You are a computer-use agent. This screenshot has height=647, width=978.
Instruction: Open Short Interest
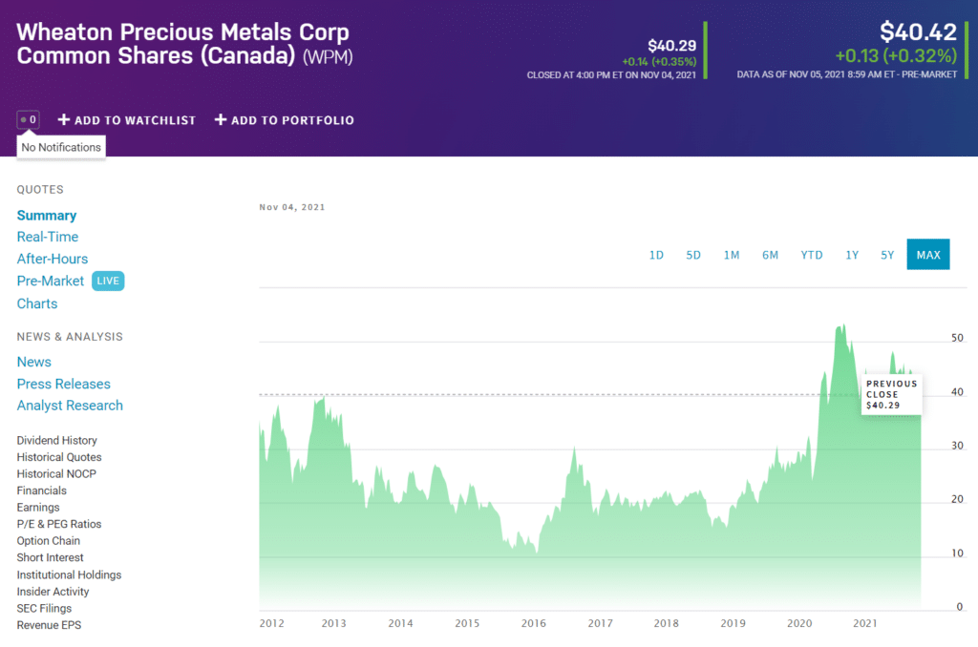pos(50,558)
